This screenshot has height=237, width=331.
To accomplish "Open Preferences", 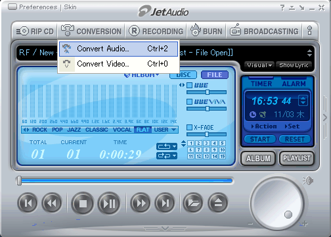I will click(x=38, y=7).
